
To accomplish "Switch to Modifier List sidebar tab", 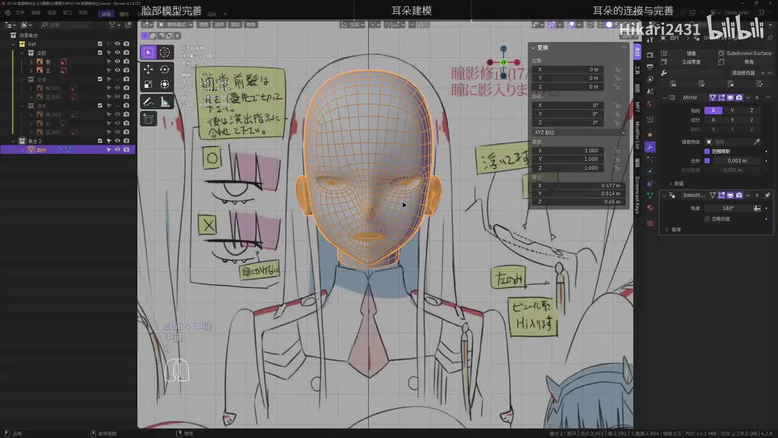I will point(637,135).
